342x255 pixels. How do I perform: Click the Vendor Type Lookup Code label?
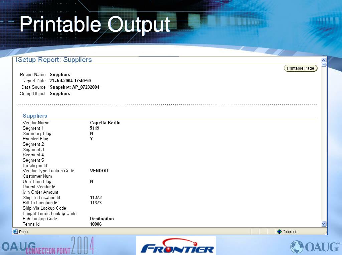(x=48, y=171)
